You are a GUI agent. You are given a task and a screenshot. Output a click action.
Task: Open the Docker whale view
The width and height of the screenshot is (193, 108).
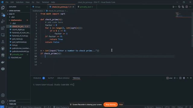click(3, 62)
